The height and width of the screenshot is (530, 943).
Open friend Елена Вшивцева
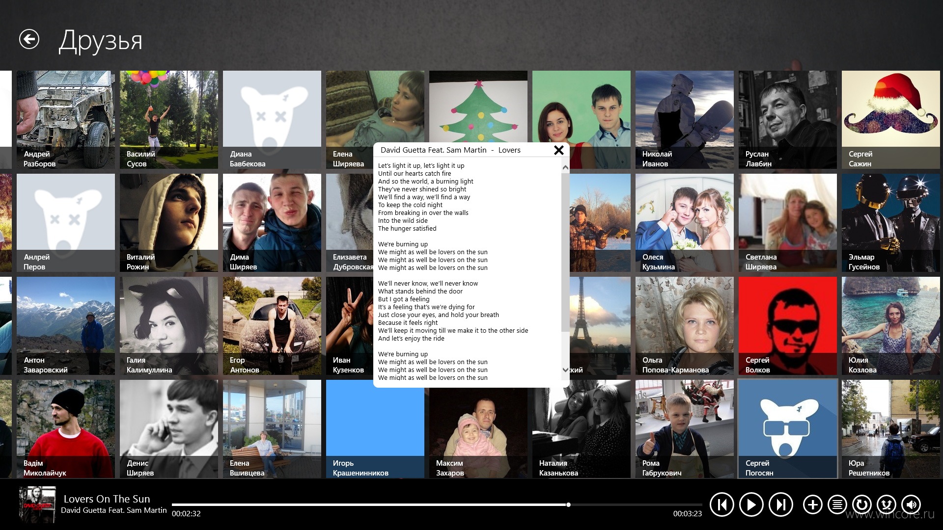pyautogui.click(x=272, y=429)
